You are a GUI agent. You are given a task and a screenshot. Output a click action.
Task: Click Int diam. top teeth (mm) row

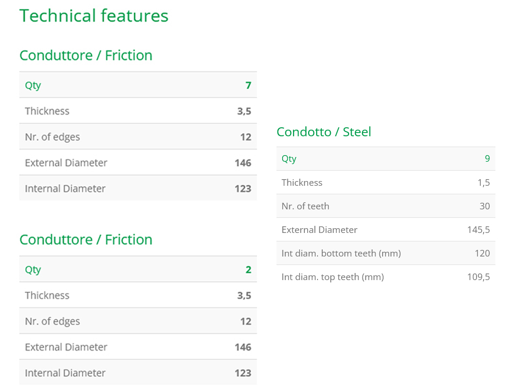click(386, 277)
